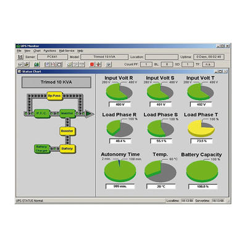Click the Trimod 10 KVA header panel

(56, 82)
